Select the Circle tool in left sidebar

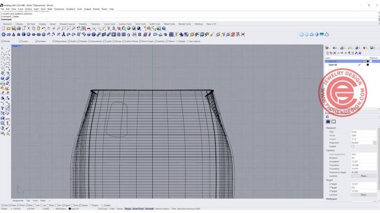pos(2,58)
